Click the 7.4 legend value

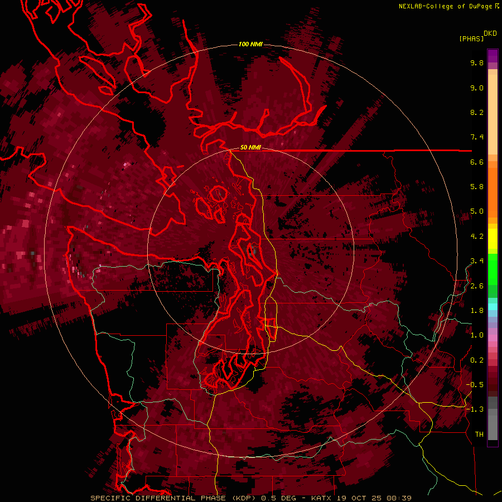click(477, 137)
